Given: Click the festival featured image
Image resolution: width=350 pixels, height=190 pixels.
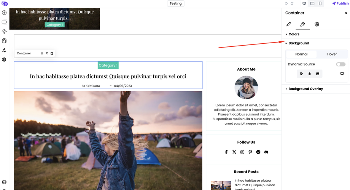Looking at the screenshot, I should coord(108,141).
